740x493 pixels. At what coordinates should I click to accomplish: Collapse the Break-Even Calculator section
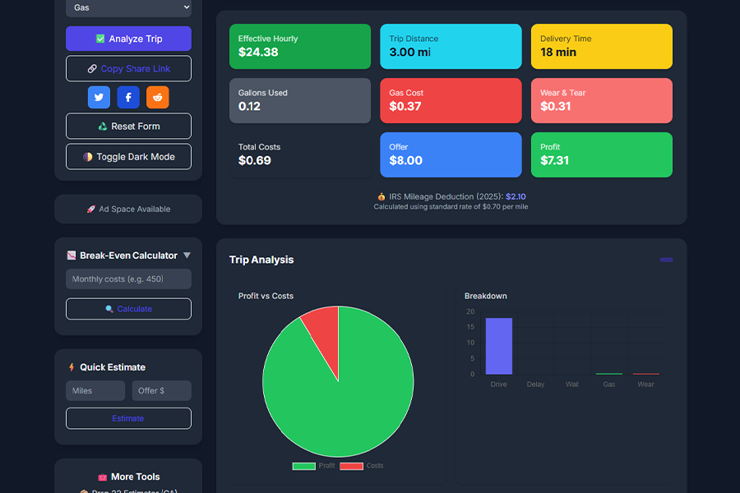tap(187, 255)
